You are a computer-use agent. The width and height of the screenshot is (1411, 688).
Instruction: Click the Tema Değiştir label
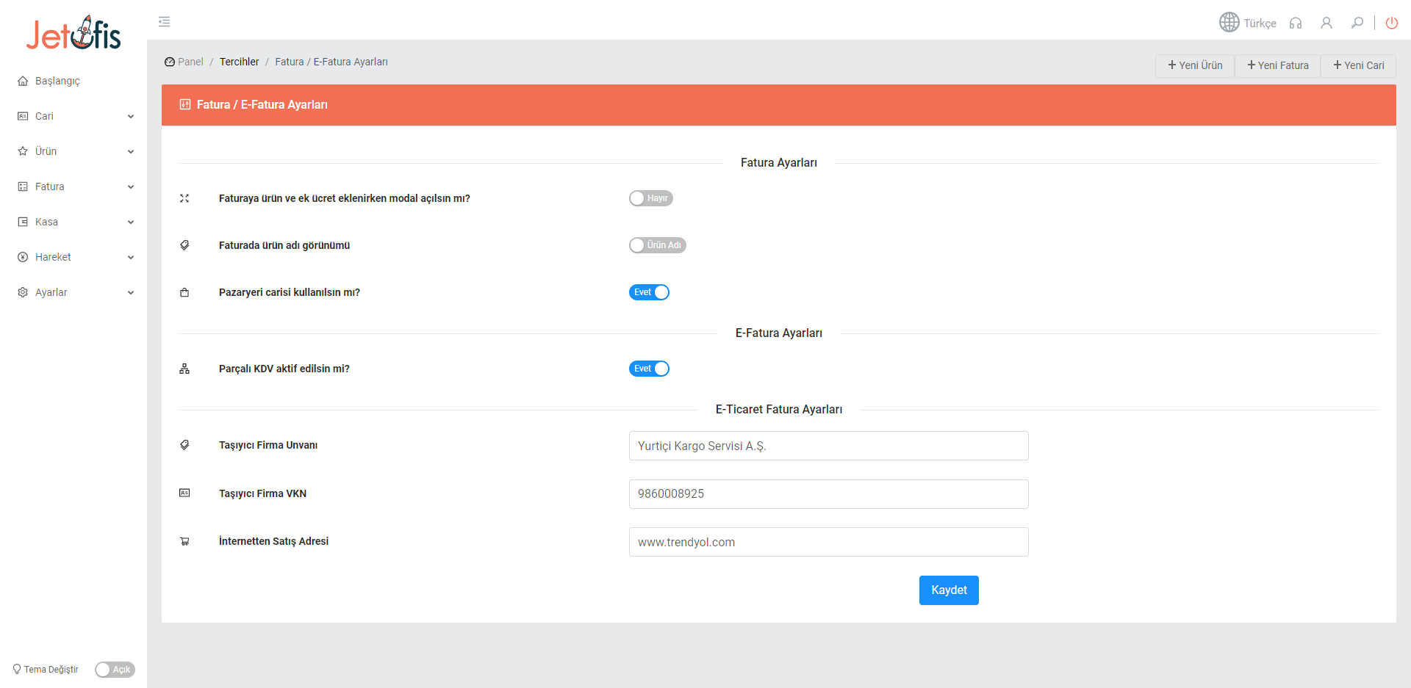(51, 670)
